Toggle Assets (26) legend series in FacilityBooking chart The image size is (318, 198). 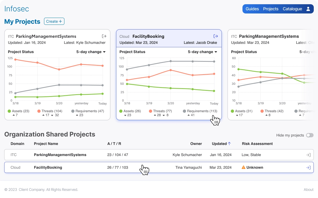pos(130,111)
